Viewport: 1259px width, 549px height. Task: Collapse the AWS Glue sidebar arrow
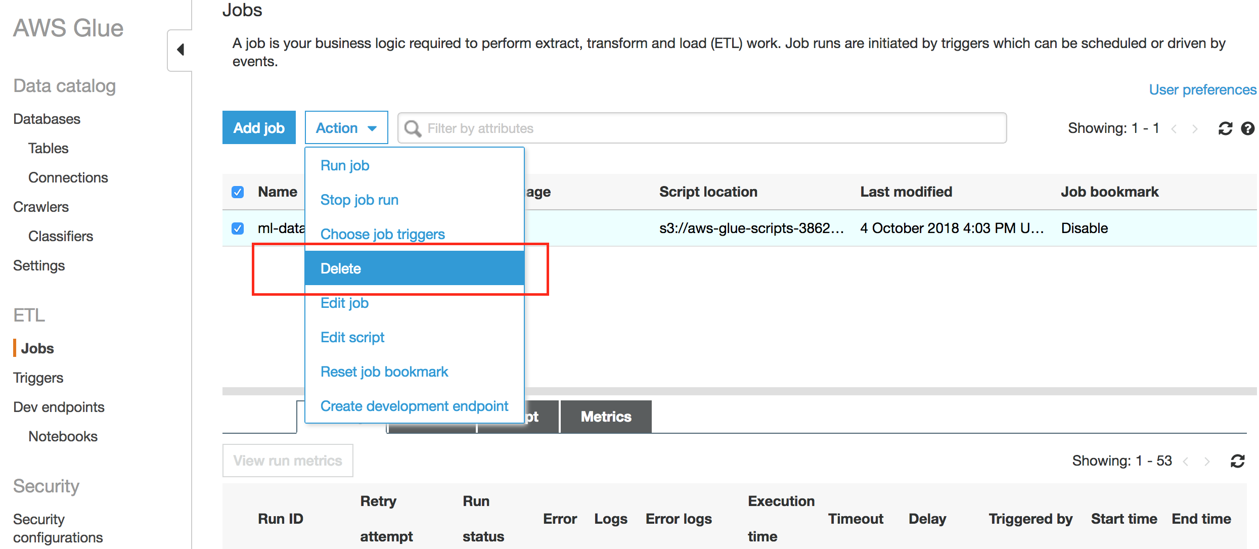pyautogui.click(x=180, y=50)
